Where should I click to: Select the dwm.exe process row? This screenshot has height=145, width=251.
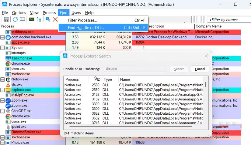pos(35,69)
